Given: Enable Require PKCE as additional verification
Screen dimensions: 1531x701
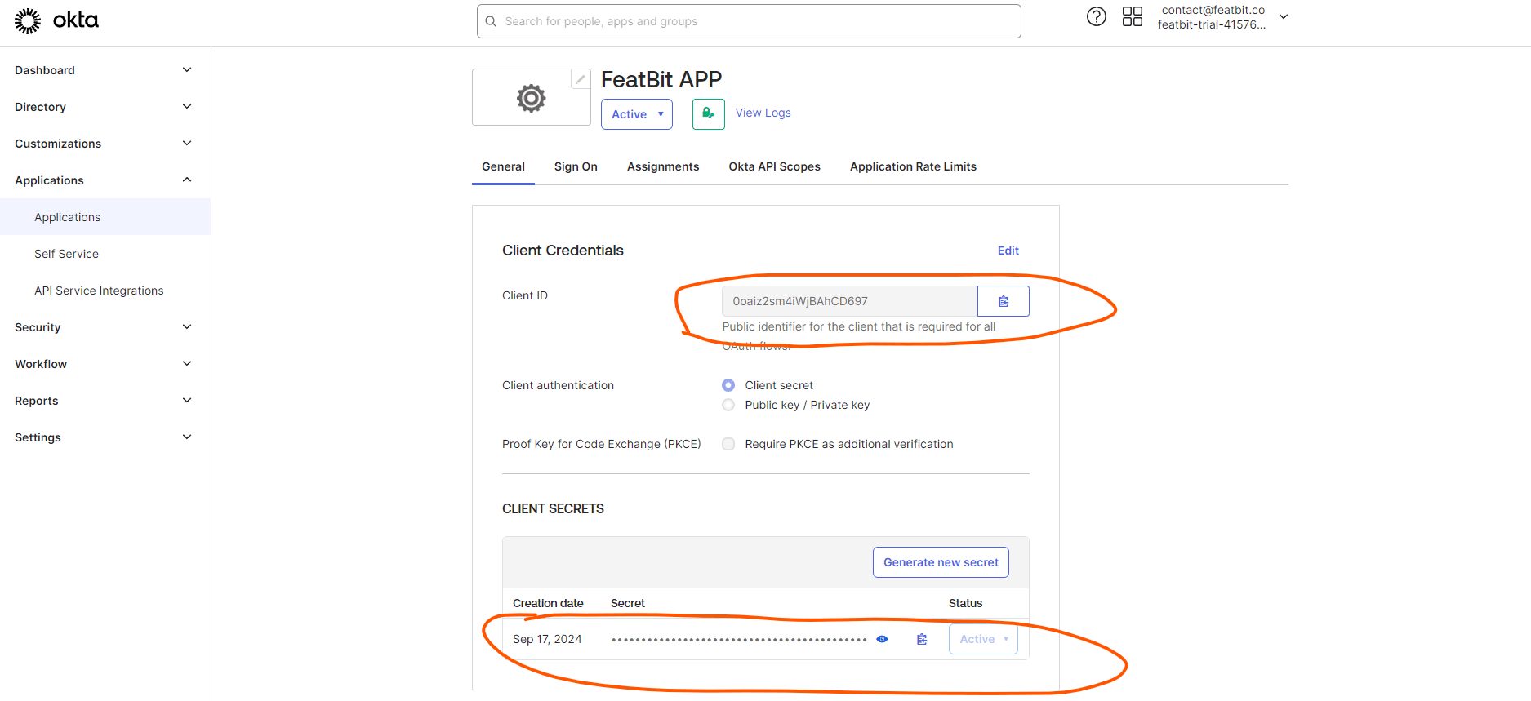Looking at the screenshot, I should click(728, 444).
